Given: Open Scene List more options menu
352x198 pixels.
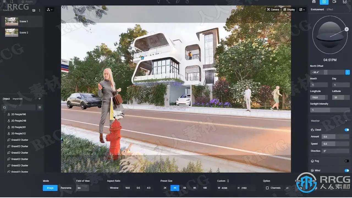Looking at the screenshot, I should [40, 10].
